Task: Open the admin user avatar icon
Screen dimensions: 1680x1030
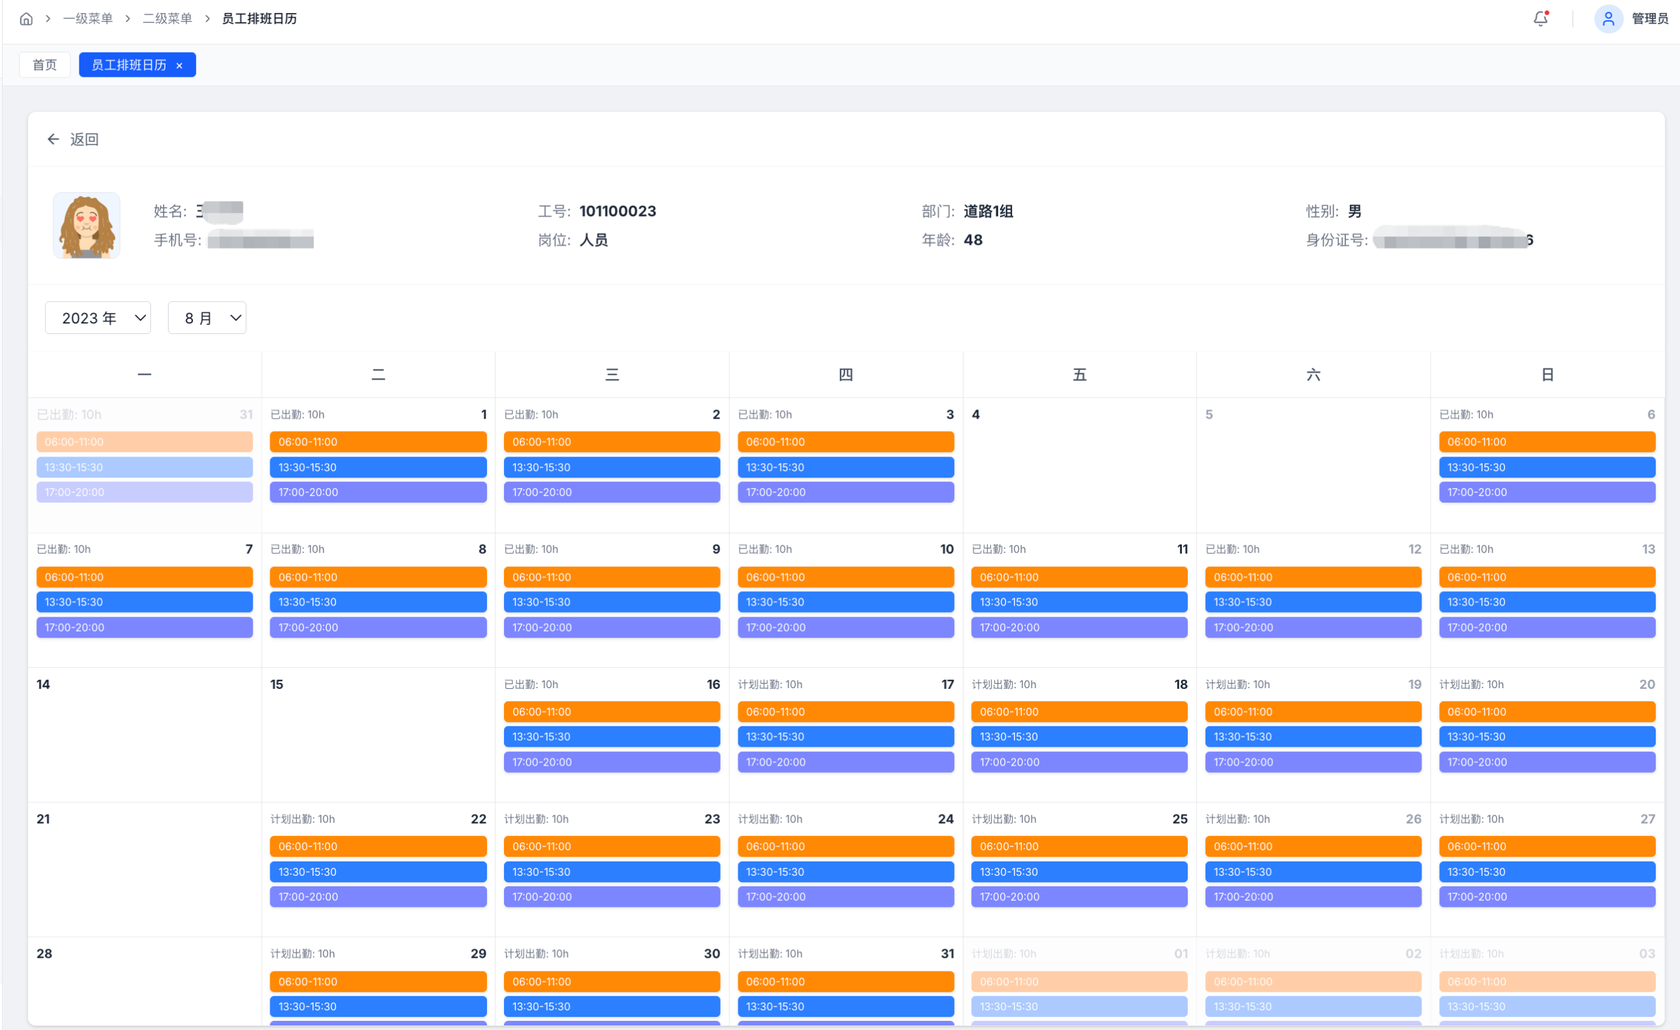Action: tap(1608, 18)
